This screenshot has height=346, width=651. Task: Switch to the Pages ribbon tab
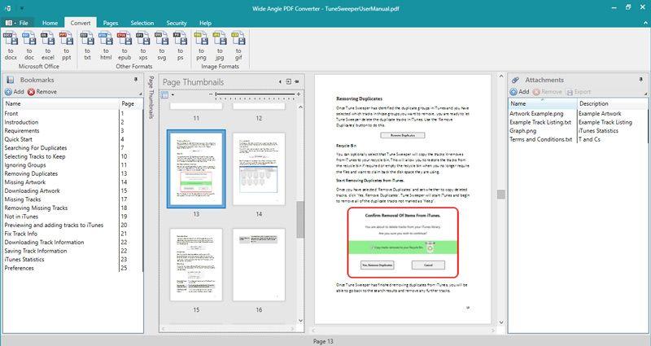(x=111, y=24)
